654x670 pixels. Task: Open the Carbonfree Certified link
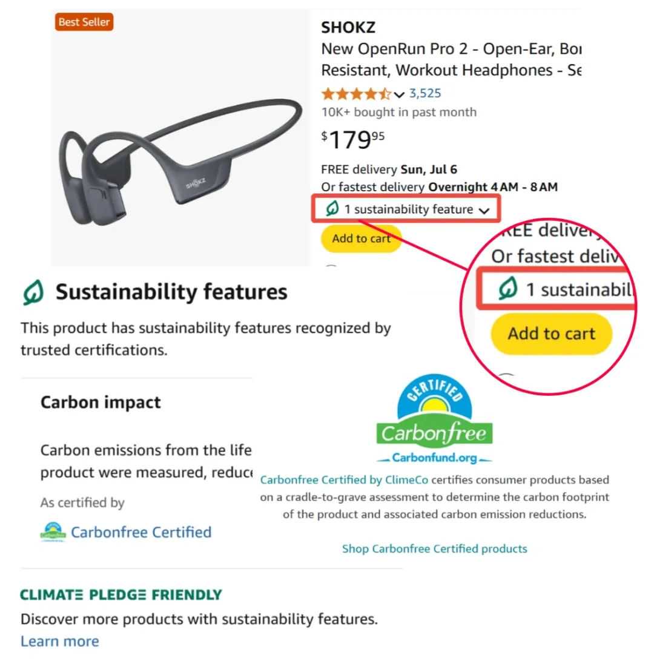pyautogui.click(x=141, y=533)
